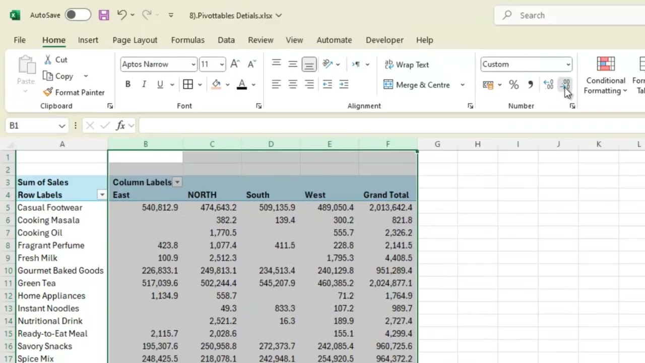This screenshot has width=645, height=363.
Task: Toggle the AutoSave switch
Action: 78,15
